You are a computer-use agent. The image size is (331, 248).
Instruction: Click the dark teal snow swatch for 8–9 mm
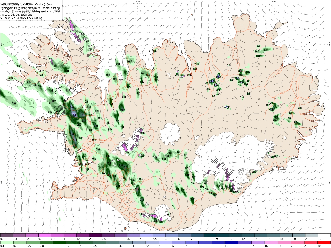click(x=210, y=235)
